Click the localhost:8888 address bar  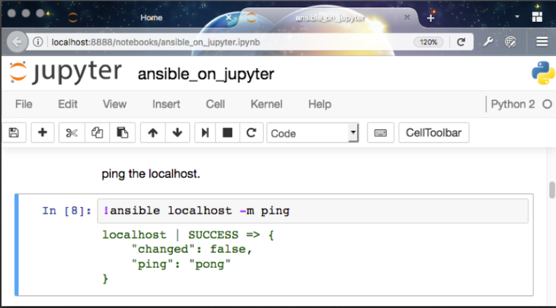pyautogui.click(x=227, y=42)
